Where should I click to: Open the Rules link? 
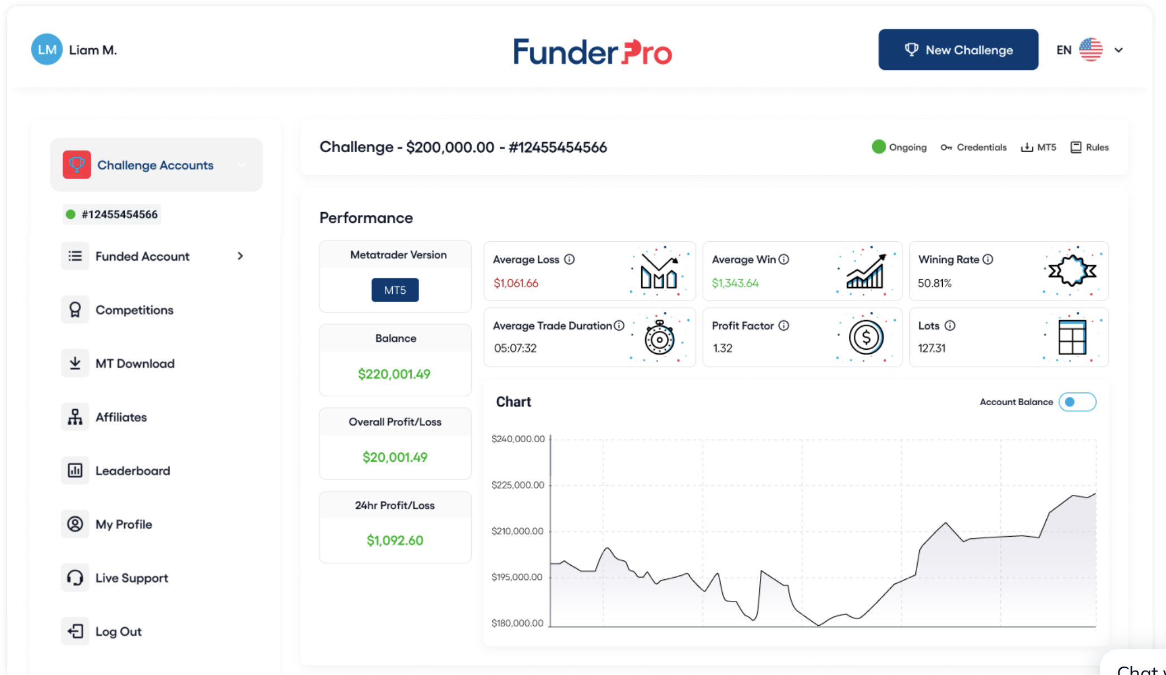[x=1089, y=147]
